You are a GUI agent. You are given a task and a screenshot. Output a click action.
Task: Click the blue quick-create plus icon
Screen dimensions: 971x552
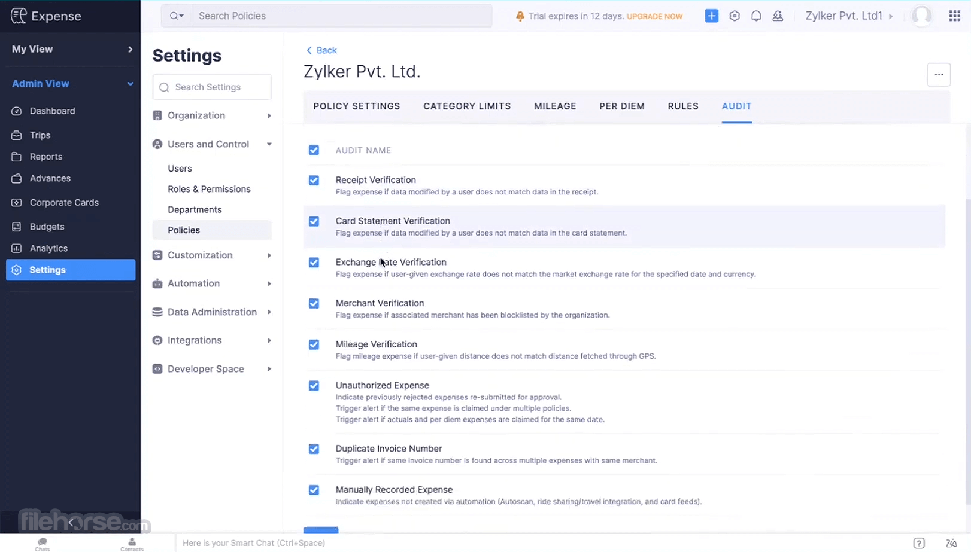click(x=711, y=16)
